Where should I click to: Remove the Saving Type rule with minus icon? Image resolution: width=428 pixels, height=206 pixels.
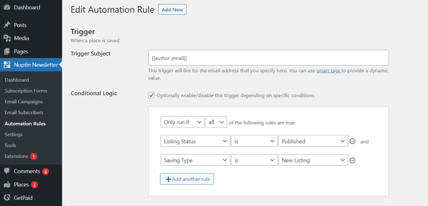[352, 160]
